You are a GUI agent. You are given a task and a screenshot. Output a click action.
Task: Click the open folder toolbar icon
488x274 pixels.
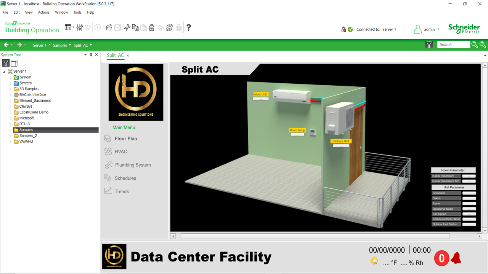pos(109,27)
